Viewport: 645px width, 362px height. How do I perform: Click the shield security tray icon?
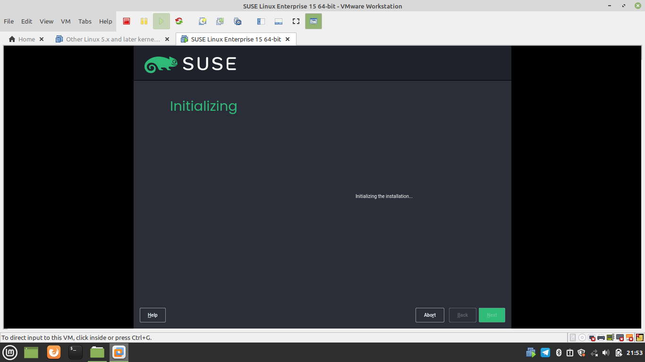(x=582, y=353)
